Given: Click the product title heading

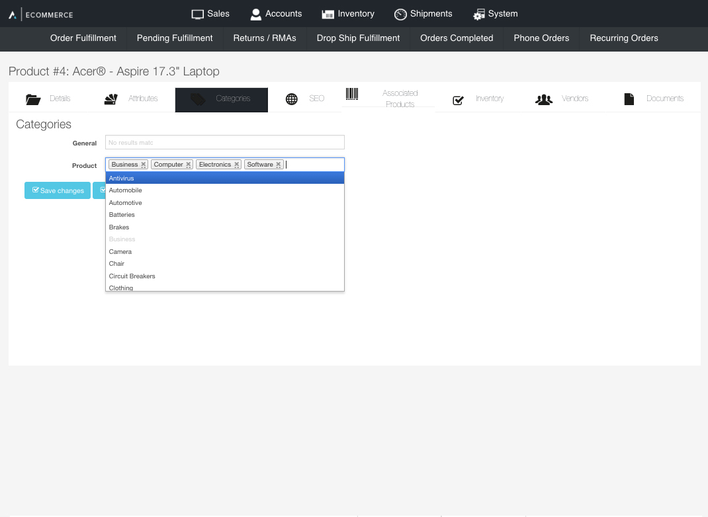Looking at the screenshot, I should click(x=114, y=71).
